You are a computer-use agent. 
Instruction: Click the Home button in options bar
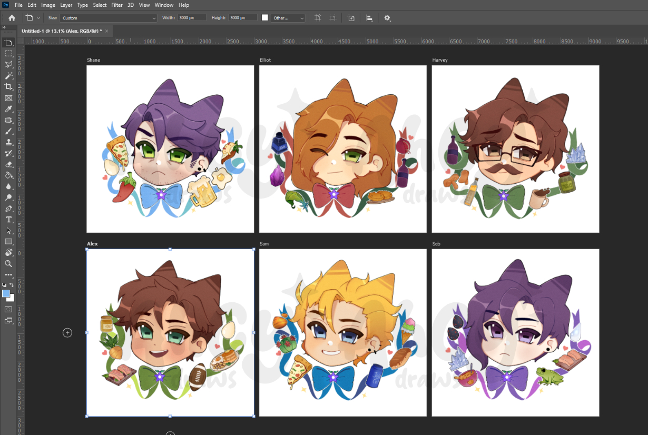pos(12,18)
